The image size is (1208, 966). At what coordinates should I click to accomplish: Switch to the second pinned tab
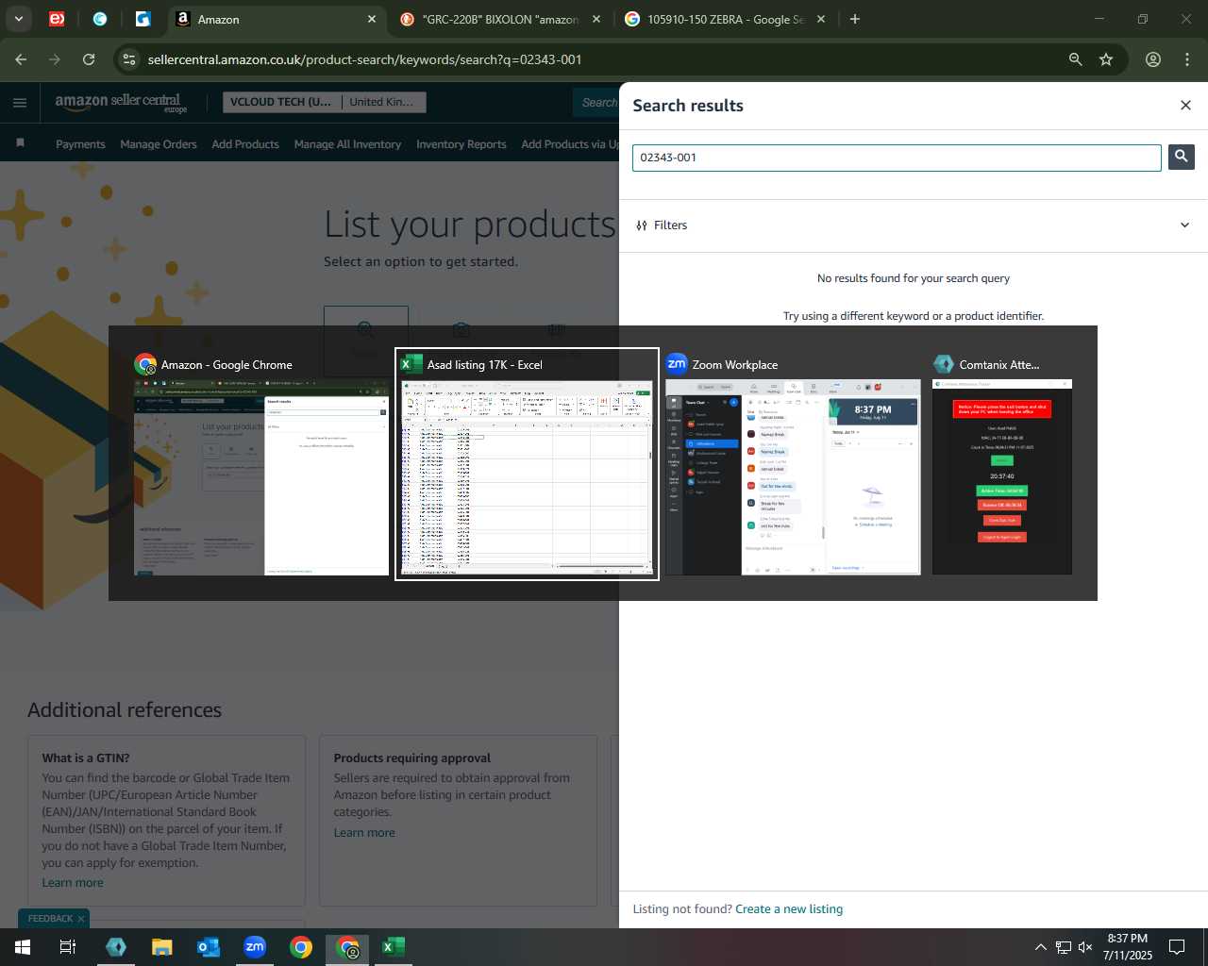click(100, 19)
